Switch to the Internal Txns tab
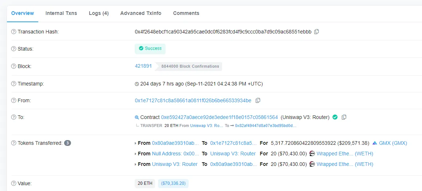The image size is (422, 191). coord(61,13)
